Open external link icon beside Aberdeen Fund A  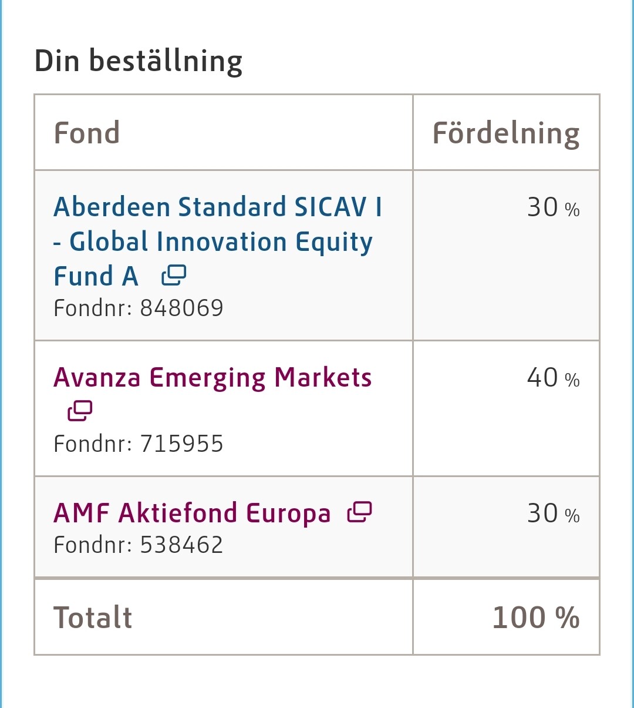click(x=174, y=275)
